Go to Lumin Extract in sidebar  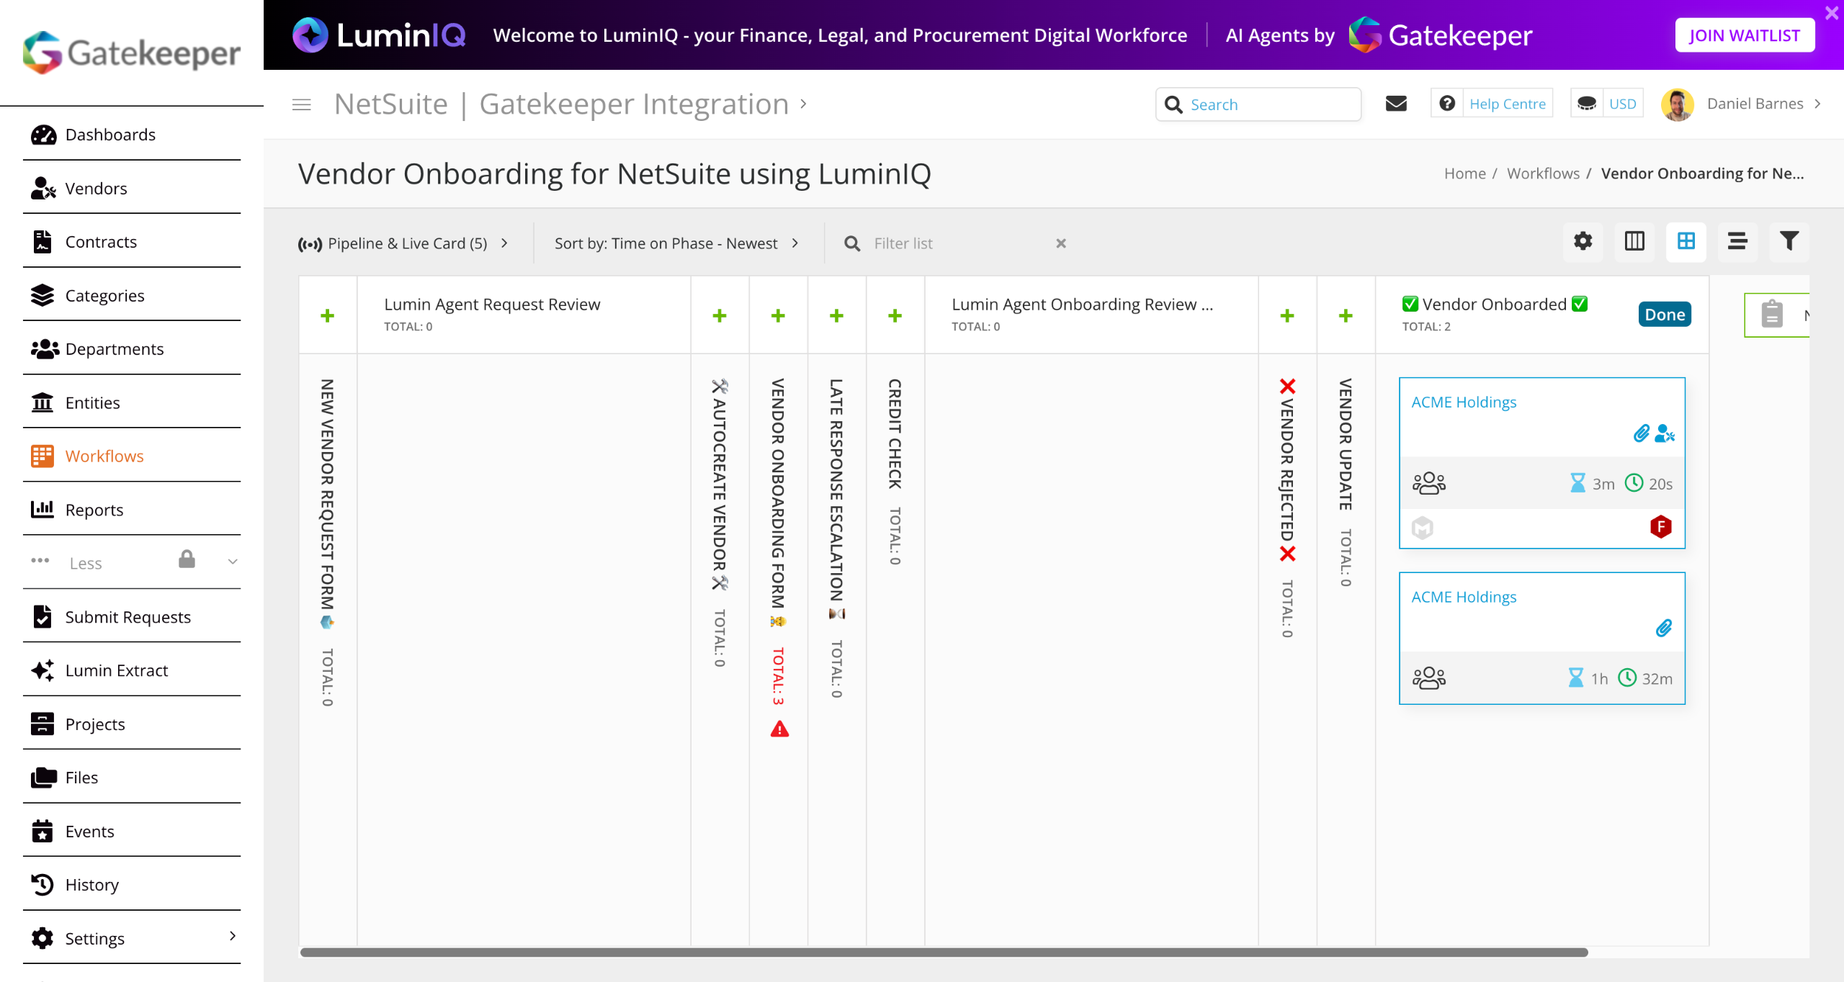pos(116,670)
